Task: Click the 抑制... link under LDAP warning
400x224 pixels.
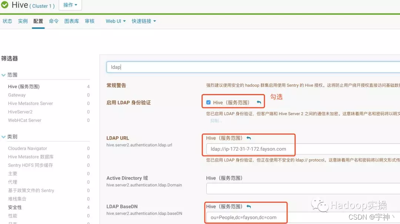Action: [216, 121]
